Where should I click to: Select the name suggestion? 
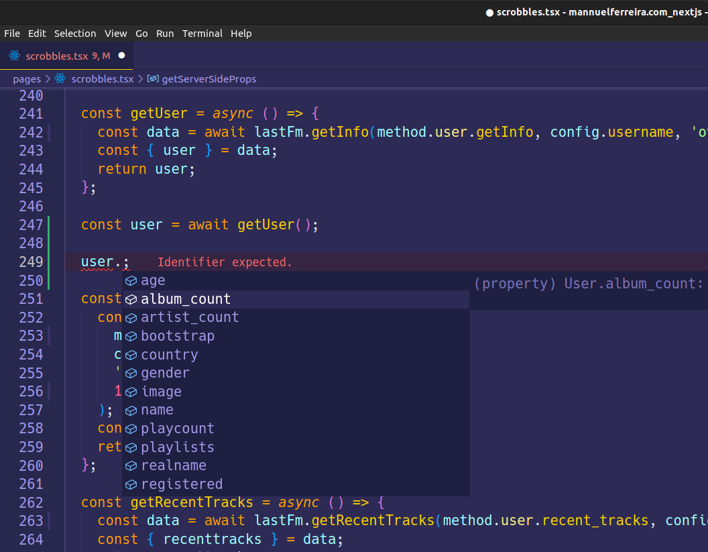tap(296, 410)
